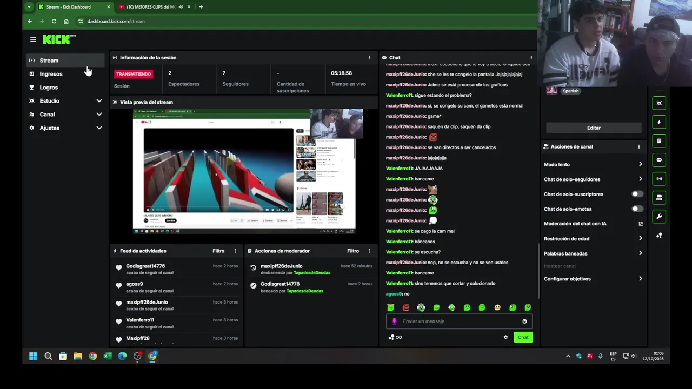Click the purple microphone icon in message box
The height and width of the screenshot is (389, 692).
tap(394, 321)
